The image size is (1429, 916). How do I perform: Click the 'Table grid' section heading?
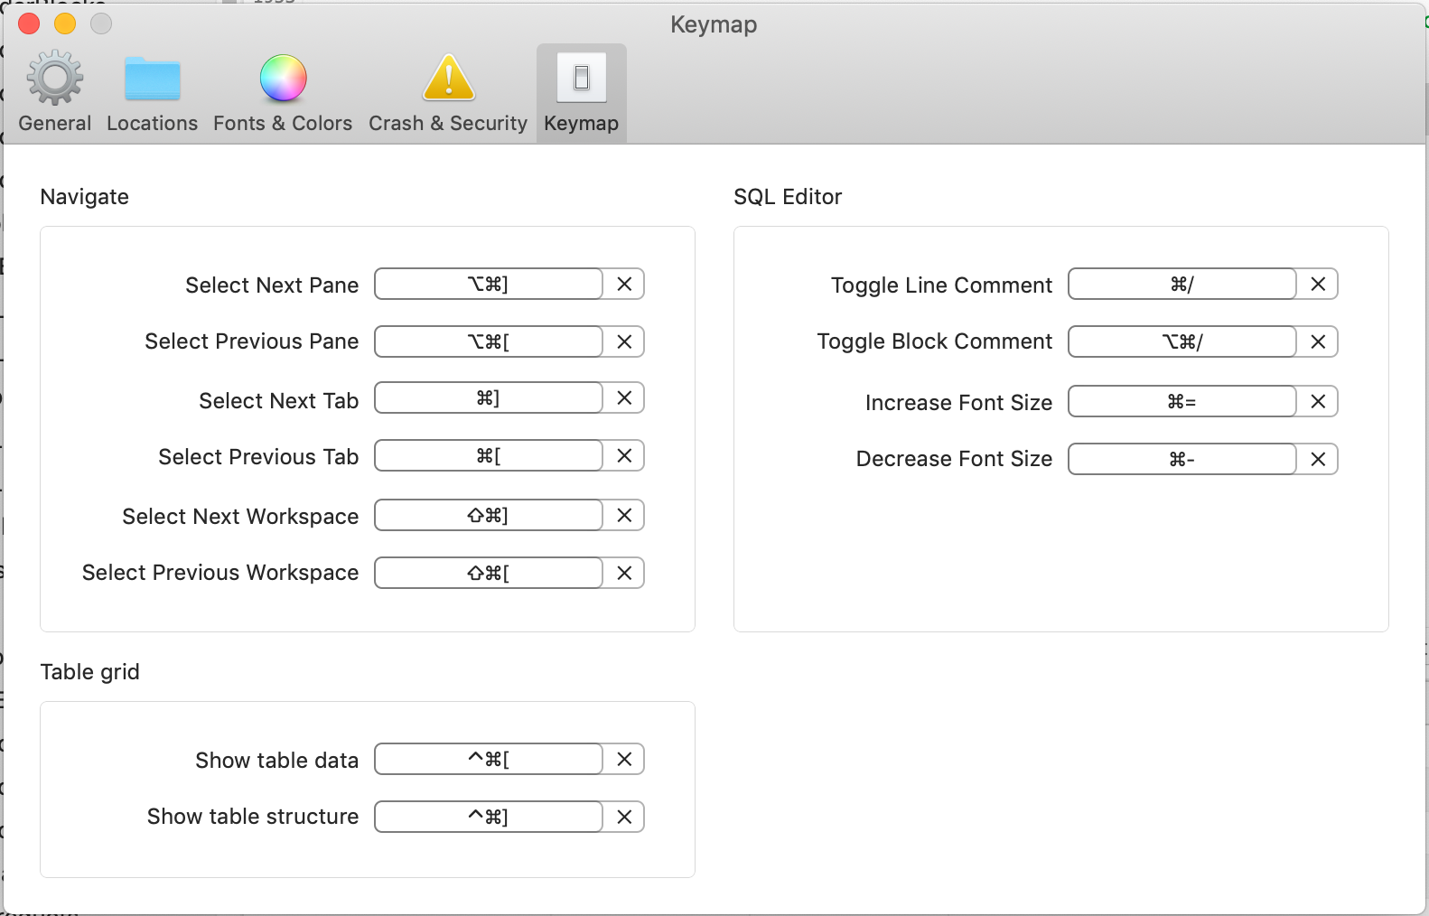[x=90, y=672]
